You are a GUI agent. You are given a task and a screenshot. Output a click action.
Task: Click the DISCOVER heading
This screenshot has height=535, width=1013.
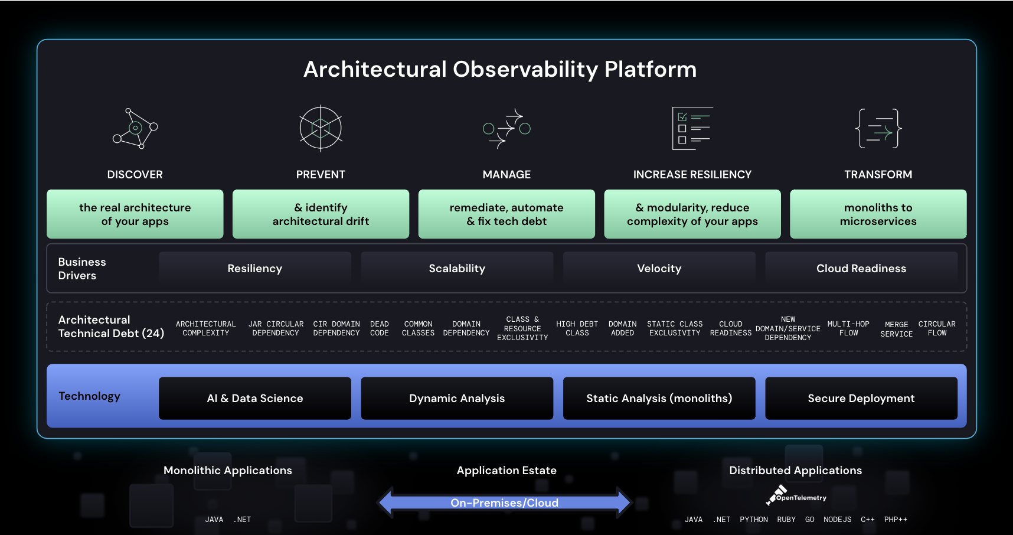point(135,175)
